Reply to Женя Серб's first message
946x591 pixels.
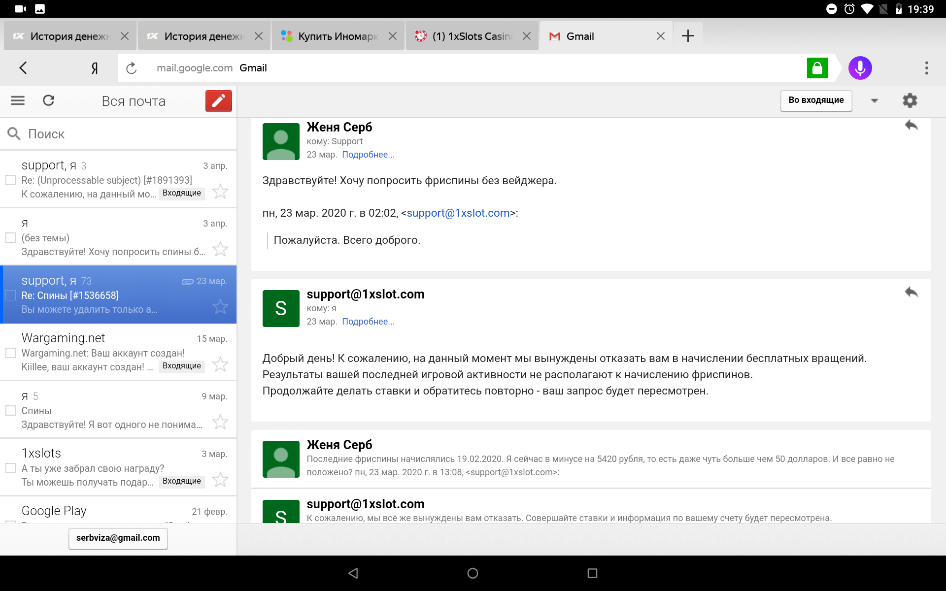click(x=911, y=126)
